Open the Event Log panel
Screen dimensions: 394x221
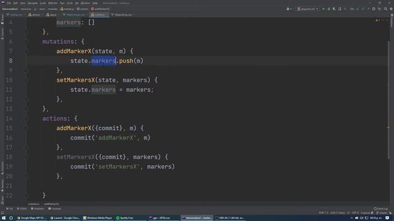(x=380, y=209)
